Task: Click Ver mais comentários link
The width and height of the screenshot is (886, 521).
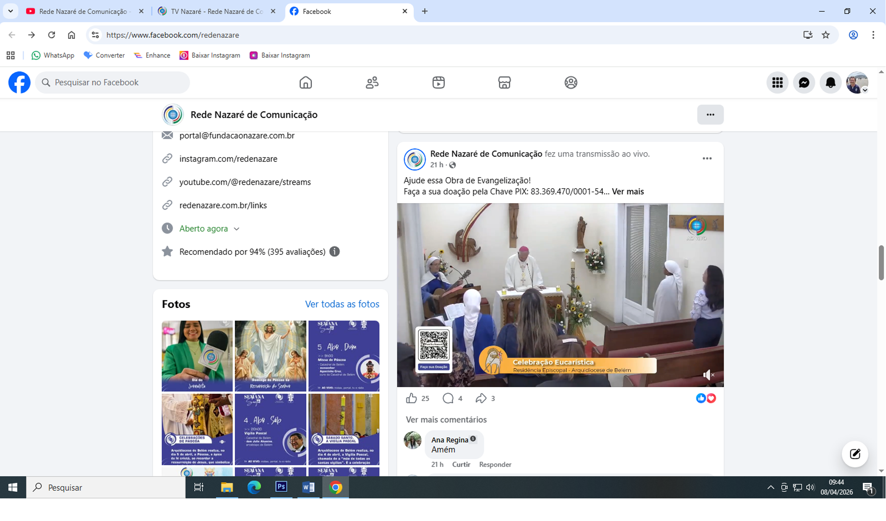Action: (x=446, y=419)
